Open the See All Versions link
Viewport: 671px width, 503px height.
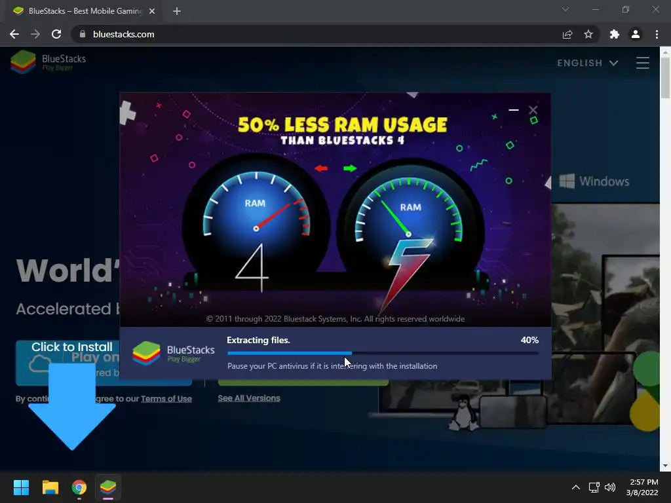coord(249,398)
